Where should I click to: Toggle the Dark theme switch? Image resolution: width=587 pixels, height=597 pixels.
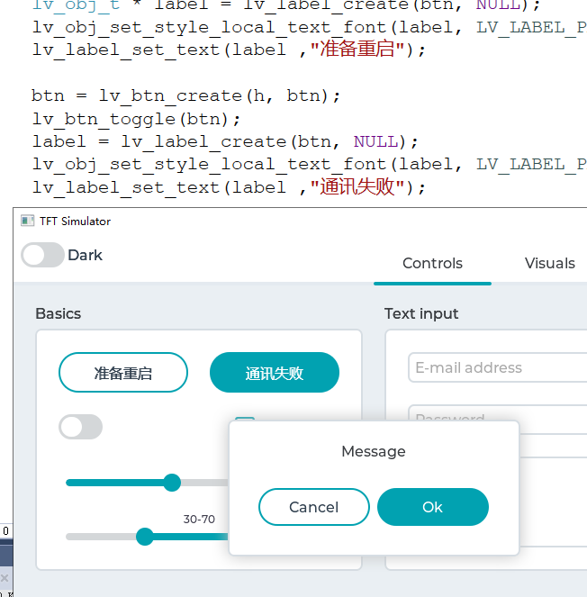(x=42, y=255)
